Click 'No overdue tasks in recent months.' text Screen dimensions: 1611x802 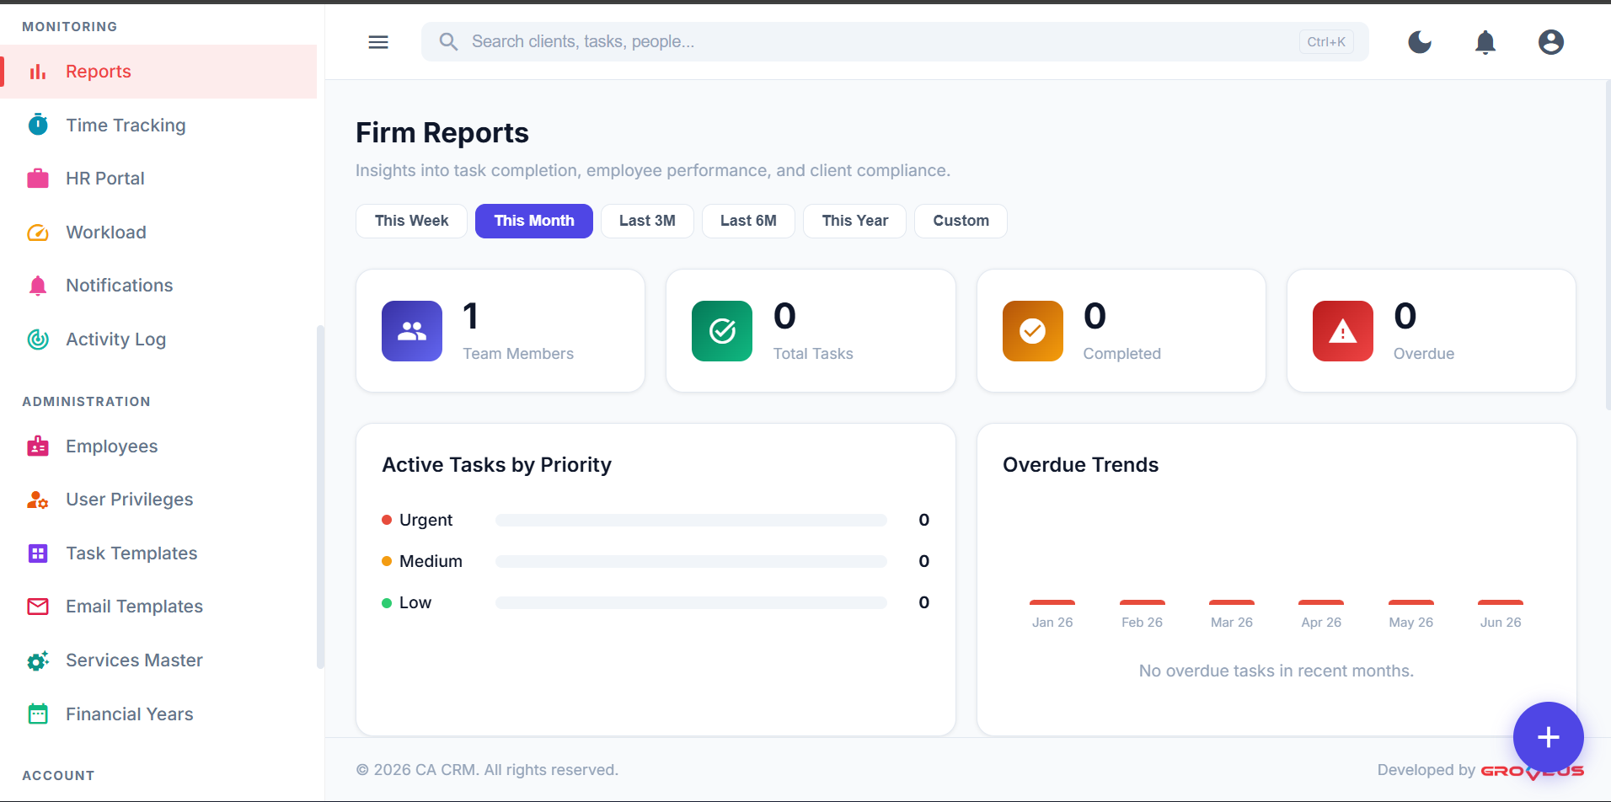pos(1276,671)
